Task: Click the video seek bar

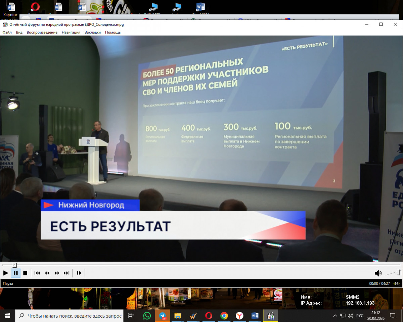Action: pos(201,265)
